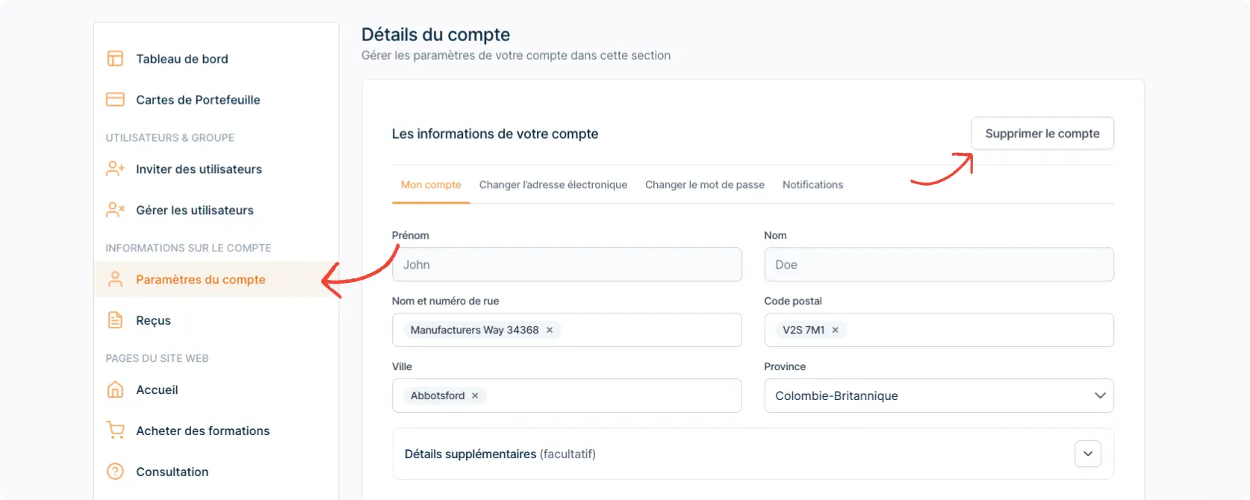Click the Cartes de Portefeuille card icon
This screenshot has height=500, width=1250.
pos(115,99)
